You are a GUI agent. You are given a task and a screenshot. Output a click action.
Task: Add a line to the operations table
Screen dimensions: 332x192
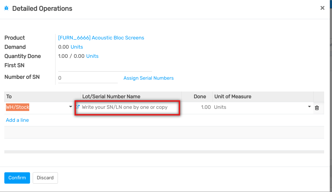point(17,120)
